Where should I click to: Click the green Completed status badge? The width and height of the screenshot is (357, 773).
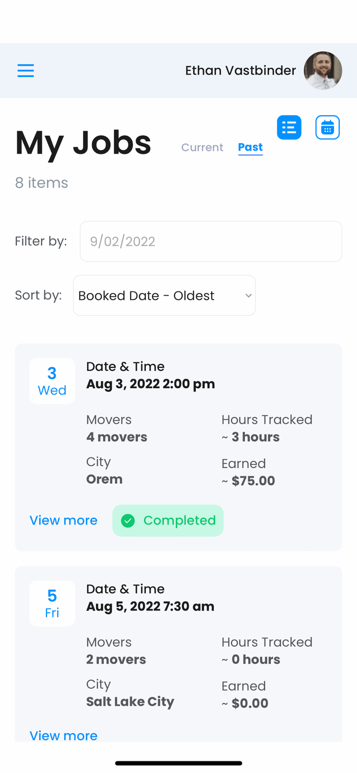point(168,520)
